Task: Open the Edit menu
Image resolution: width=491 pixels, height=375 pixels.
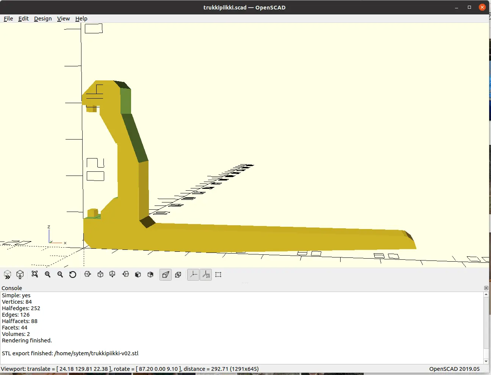Action: point(23,19)
